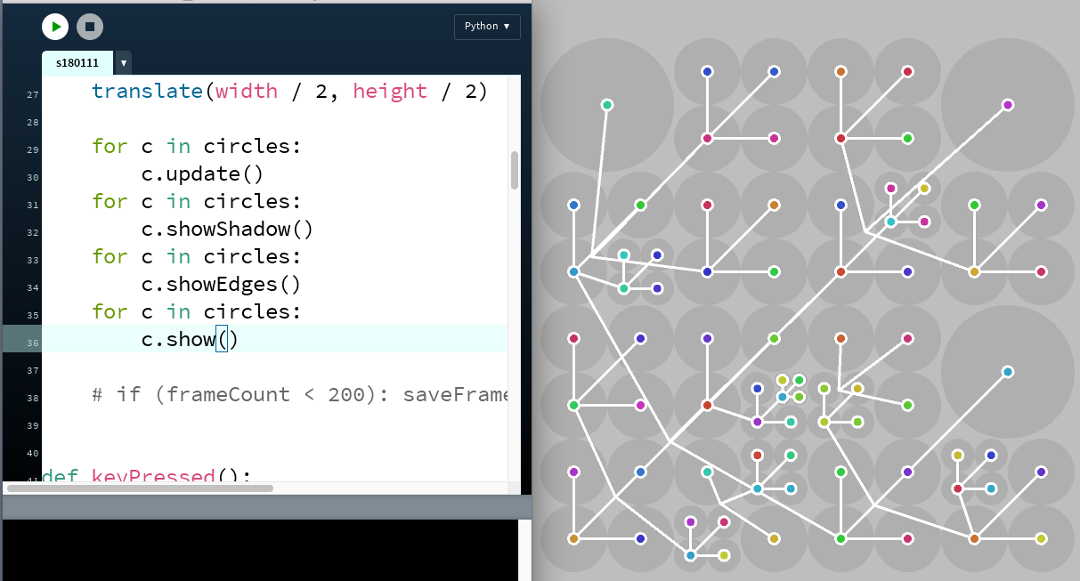Click line number 27 in the gutter

pyautogui.click(x=32, y=94)
